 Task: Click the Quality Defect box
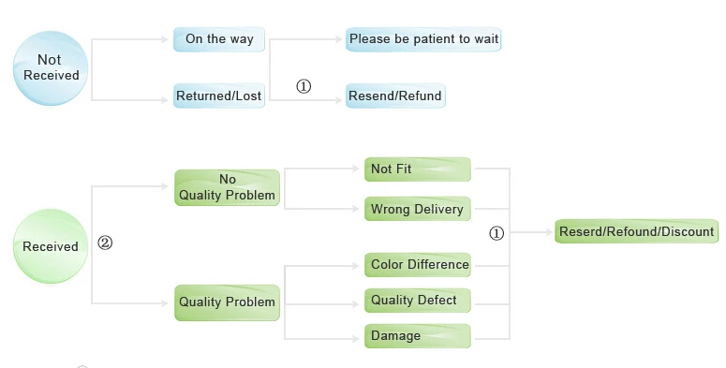pos(418,301)
